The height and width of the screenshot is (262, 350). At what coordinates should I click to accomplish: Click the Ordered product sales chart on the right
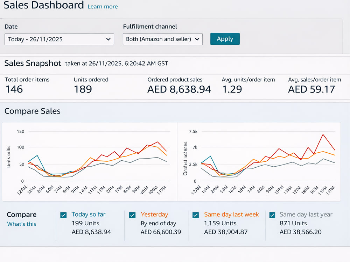pyautogui.click(x=259, y=162)
